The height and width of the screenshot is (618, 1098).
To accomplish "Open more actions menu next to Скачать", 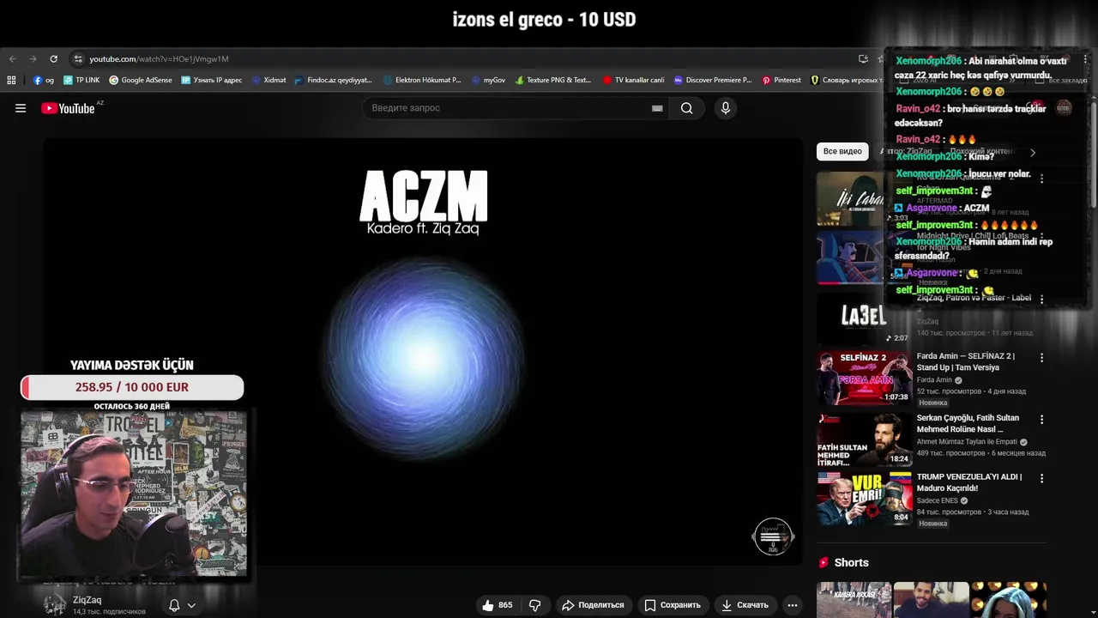I will coord(793,605).
